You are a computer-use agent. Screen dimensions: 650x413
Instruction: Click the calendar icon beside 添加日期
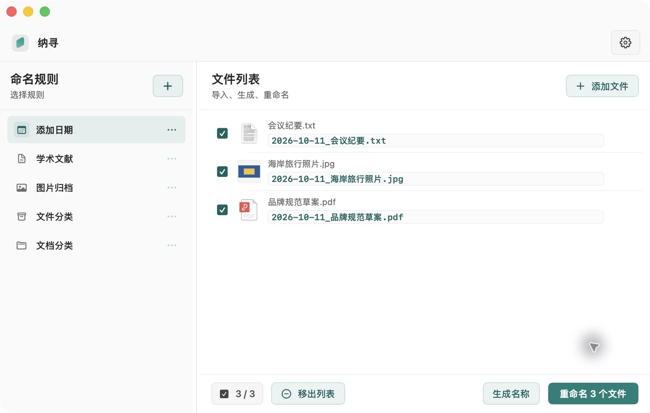point(22,130)
